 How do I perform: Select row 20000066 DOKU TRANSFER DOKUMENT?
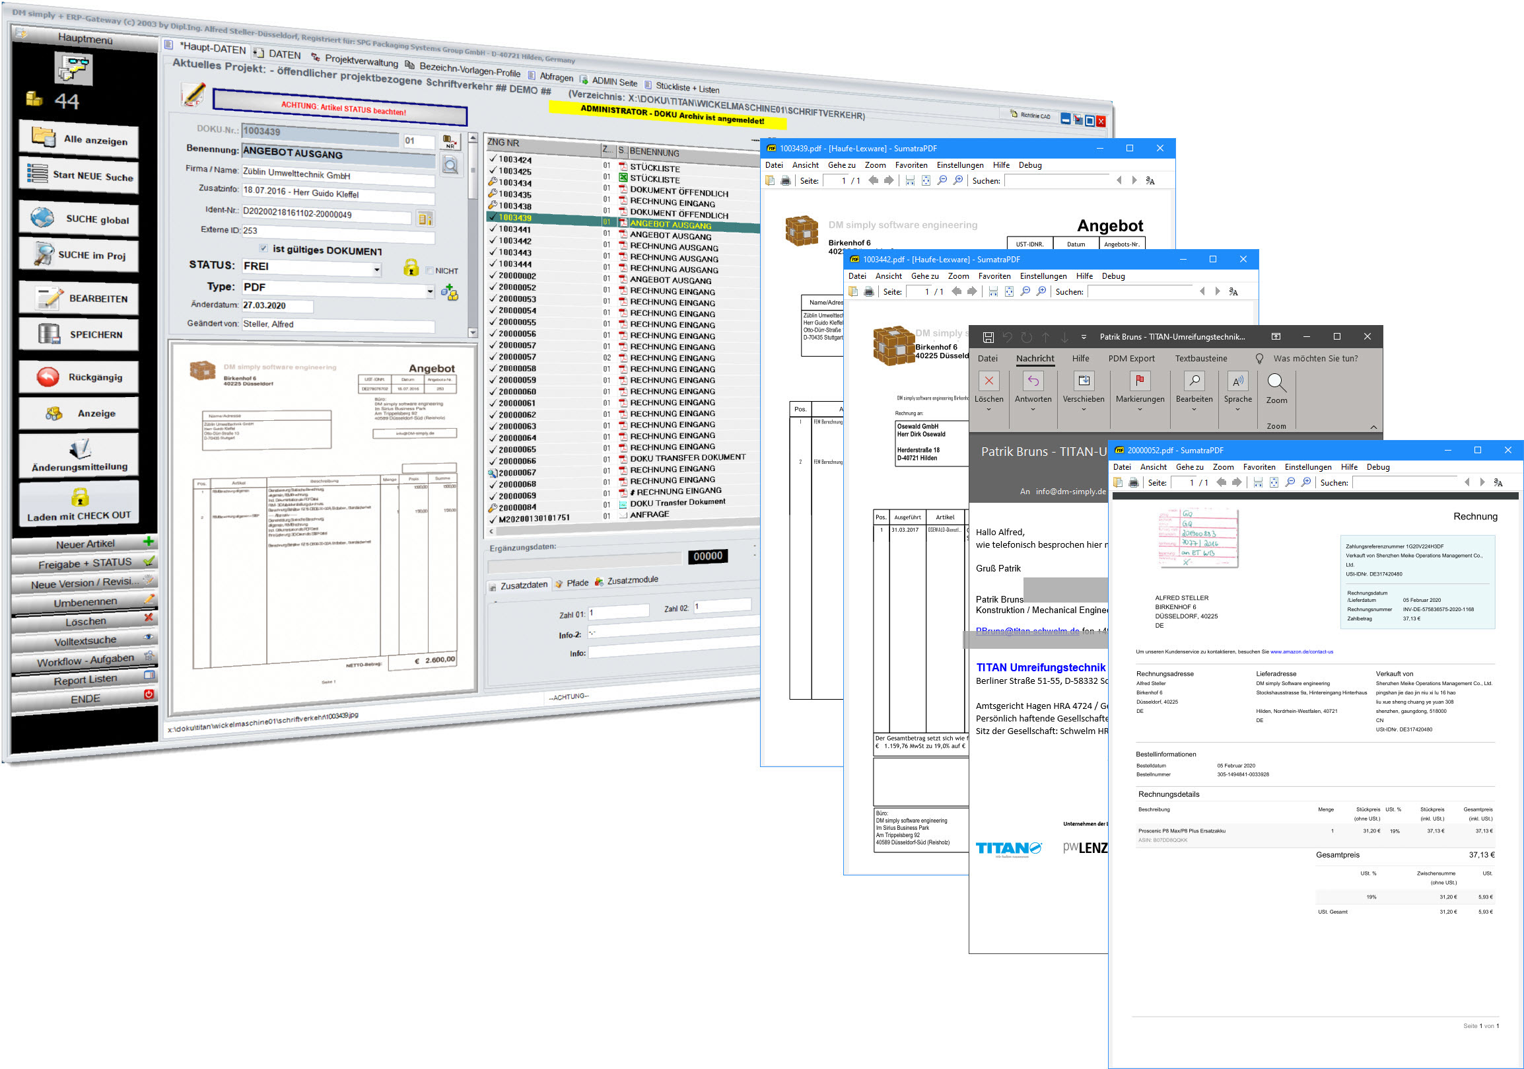623,459
